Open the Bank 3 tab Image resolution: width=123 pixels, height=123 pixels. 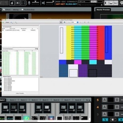[x=24, y=100]
